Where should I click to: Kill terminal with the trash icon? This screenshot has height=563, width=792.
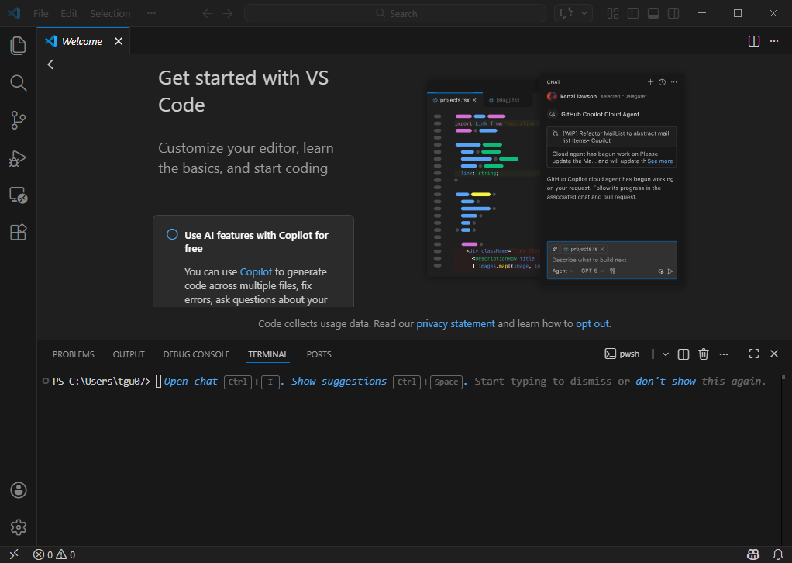[704, 354]
